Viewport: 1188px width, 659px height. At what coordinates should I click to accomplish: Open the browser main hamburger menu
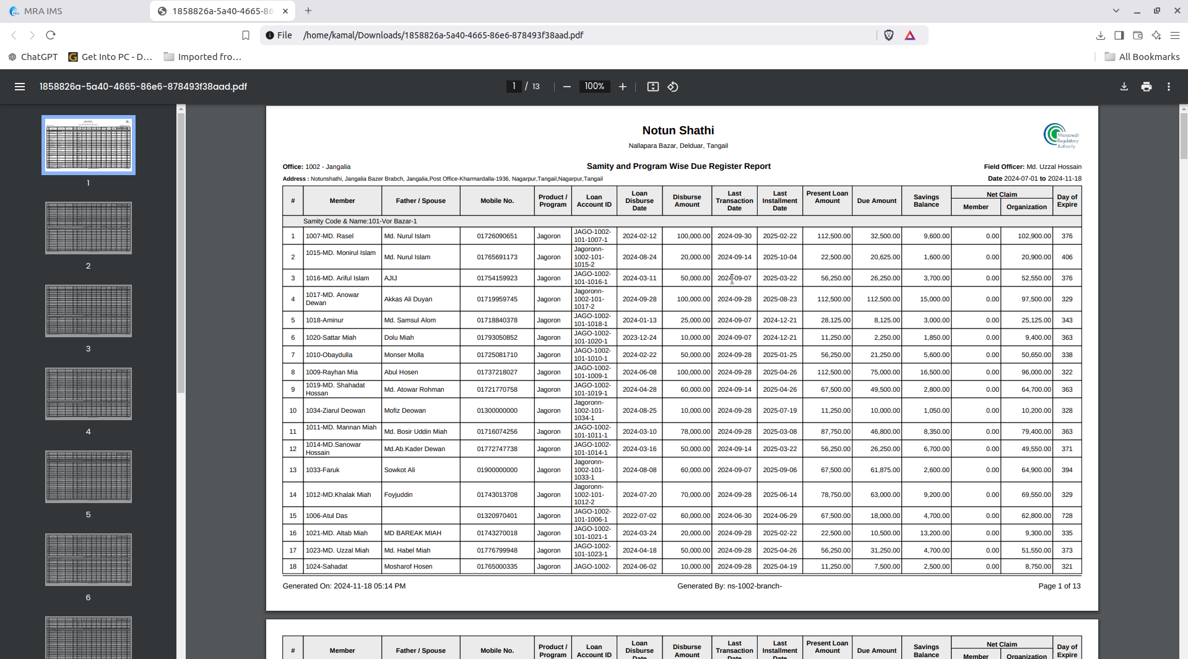(x=1175, y=35)
